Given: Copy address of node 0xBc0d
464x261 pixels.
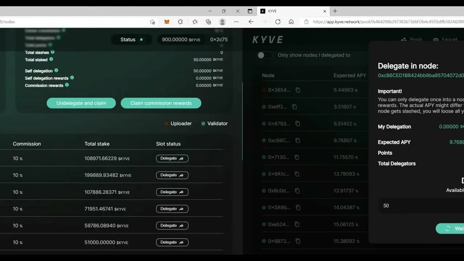Looking at the screenshot, I should tap(297, 191).
